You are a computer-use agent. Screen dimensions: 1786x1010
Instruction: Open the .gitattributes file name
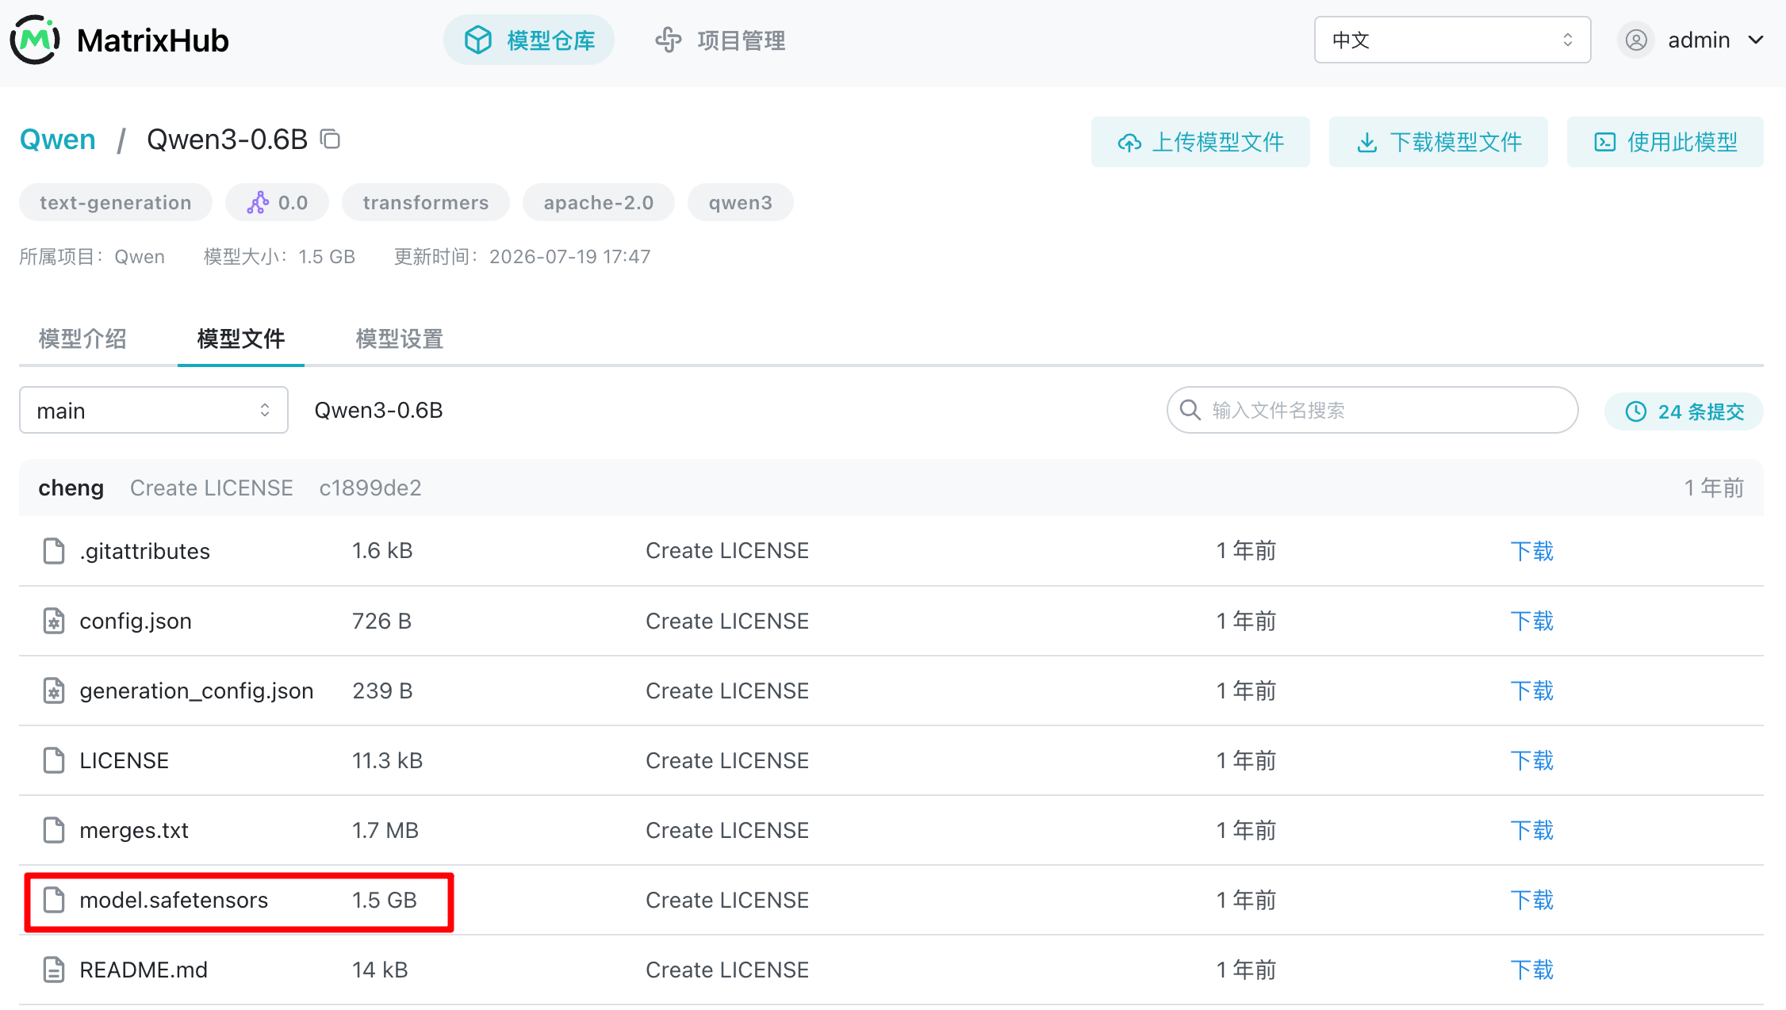pos(144,551)
